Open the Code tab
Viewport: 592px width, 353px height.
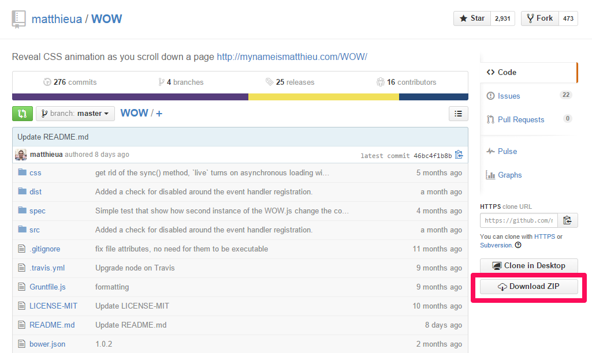[x=528, y=72]
